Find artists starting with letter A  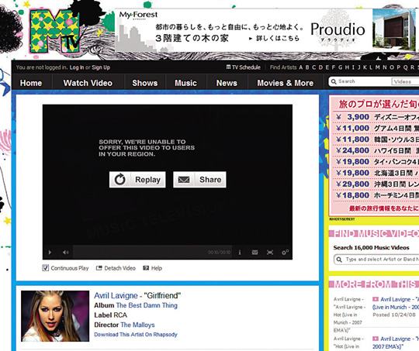coord(300,67)
